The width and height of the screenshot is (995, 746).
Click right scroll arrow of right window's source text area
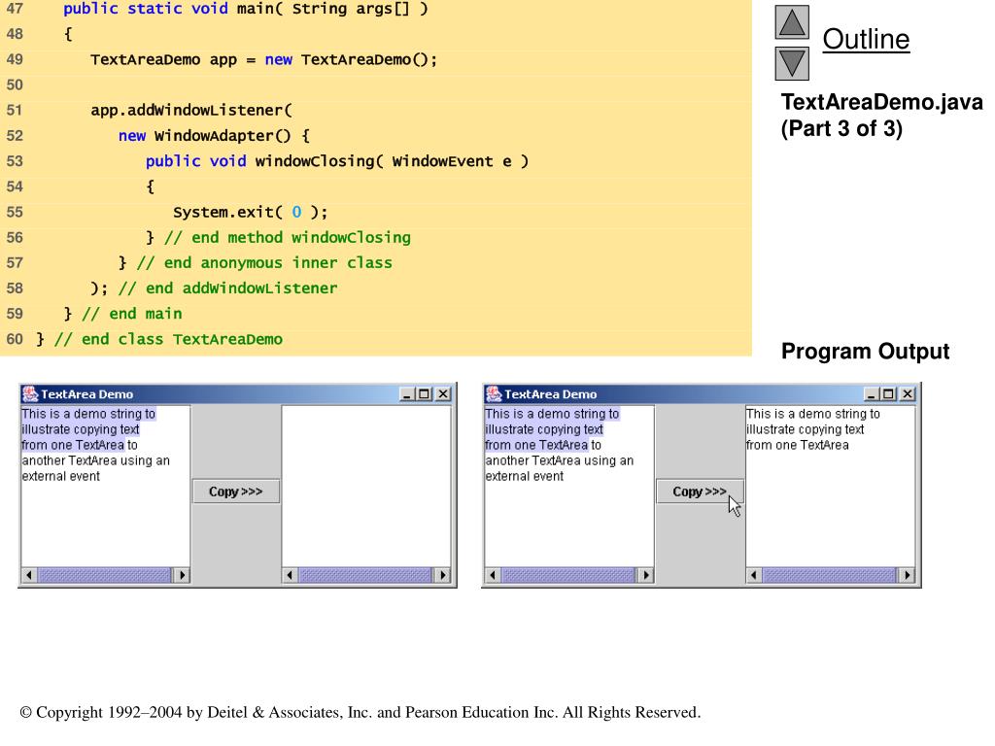[x=646, y=575]
